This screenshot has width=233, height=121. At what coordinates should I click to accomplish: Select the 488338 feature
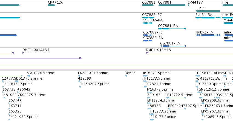point(149,109)
